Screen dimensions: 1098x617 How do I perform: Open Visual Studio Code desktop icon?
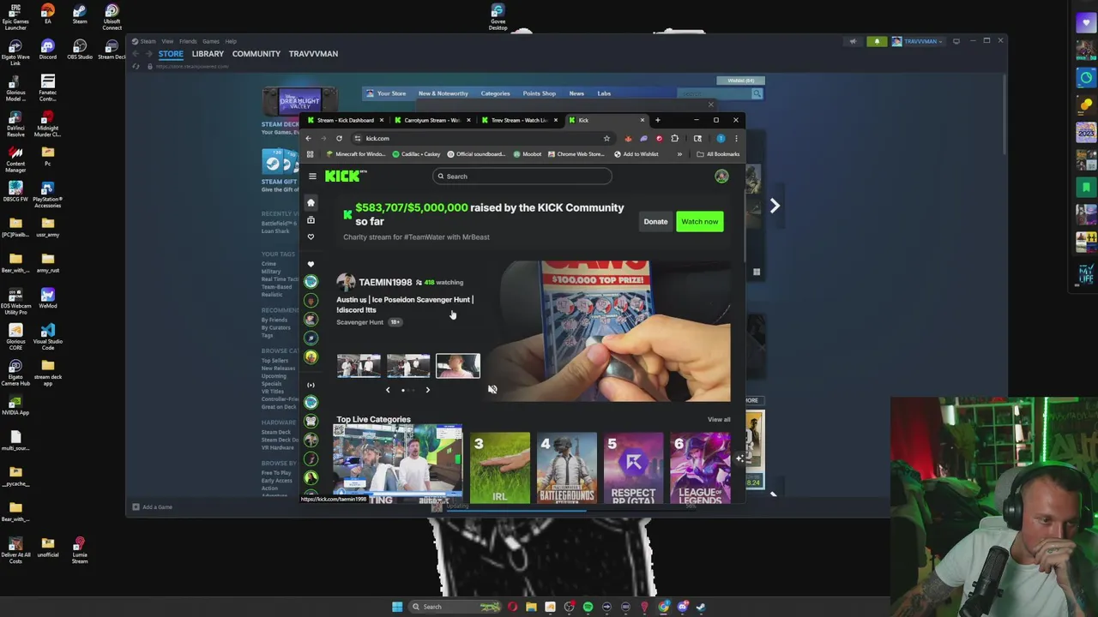[48, 335]
